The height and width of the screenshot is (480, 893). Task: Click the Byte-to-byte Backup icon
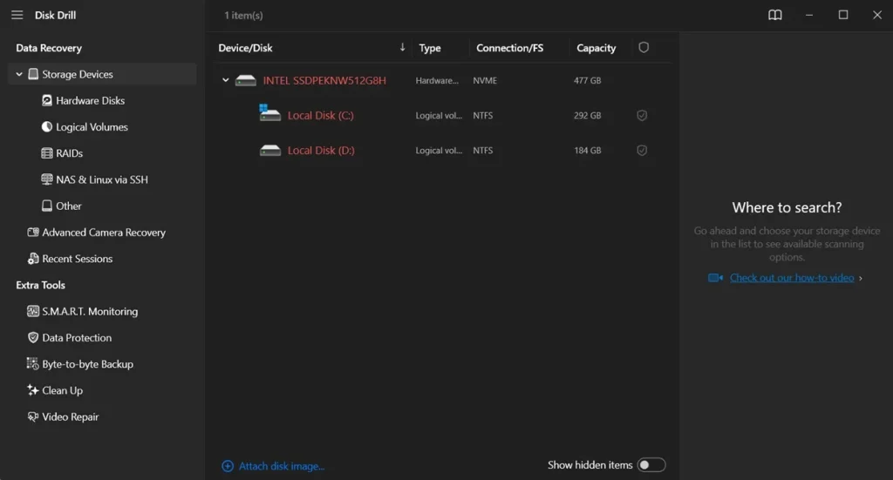32,364
